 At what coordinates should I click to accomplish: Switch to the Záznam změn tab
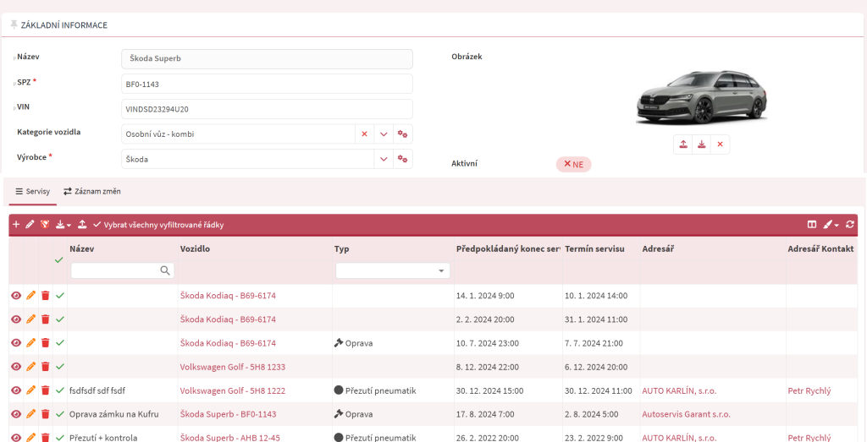pyautogui.click(x=92, y=192)
